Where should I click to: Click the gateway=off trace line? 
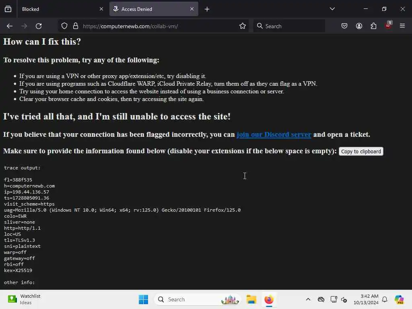click(19, 259)
